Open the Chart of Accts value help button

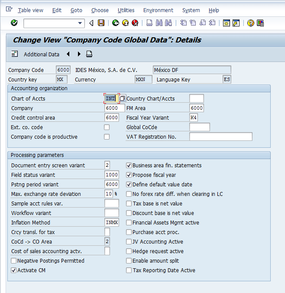tap(123, 98)
